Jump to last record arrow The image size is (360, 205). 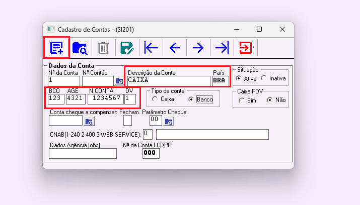click(222, 48)
